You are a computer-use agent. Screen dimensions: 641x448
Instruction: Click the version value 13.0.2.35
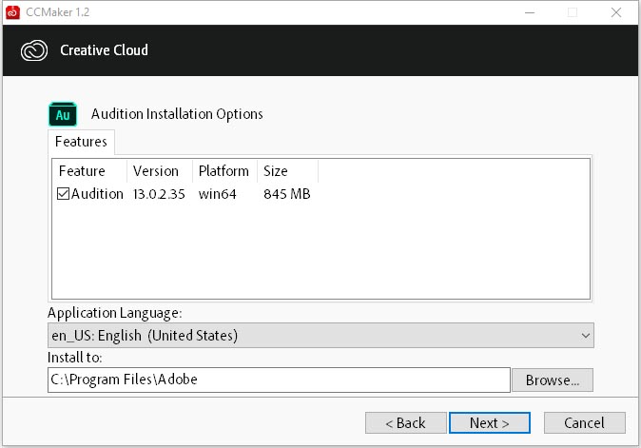[x=159, y=194]
